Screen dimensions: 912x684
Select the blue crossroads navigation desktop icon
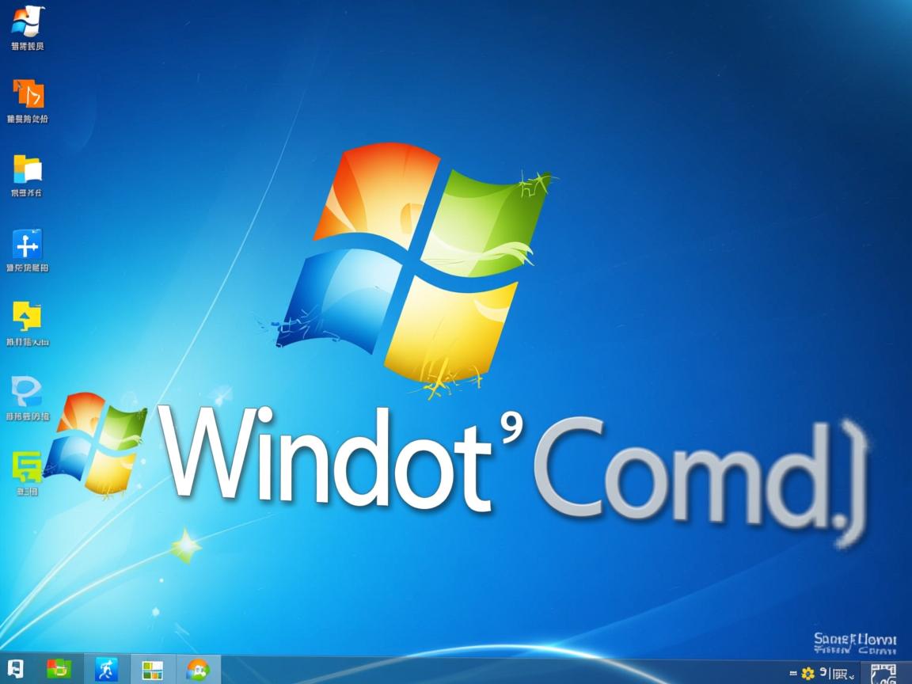[27, 244]
